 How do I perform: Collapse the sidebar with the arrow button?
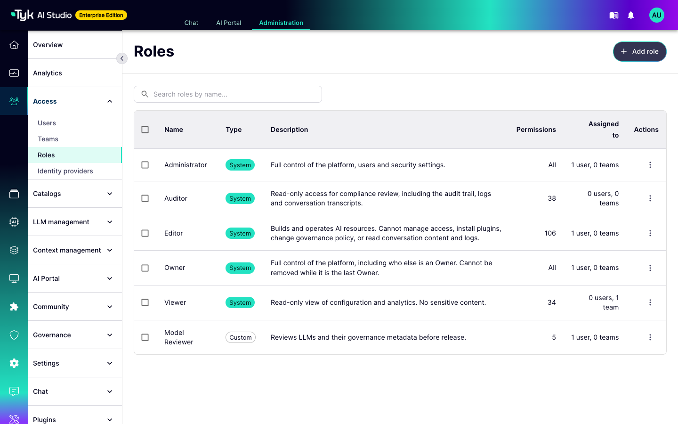pos(122,58)
